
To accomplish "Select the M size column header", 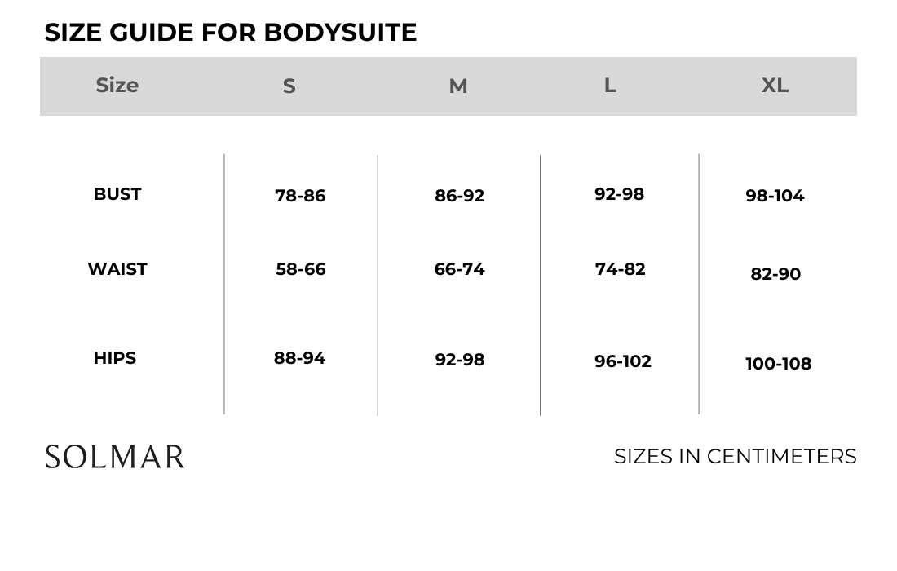I will [x=458, y=86].
